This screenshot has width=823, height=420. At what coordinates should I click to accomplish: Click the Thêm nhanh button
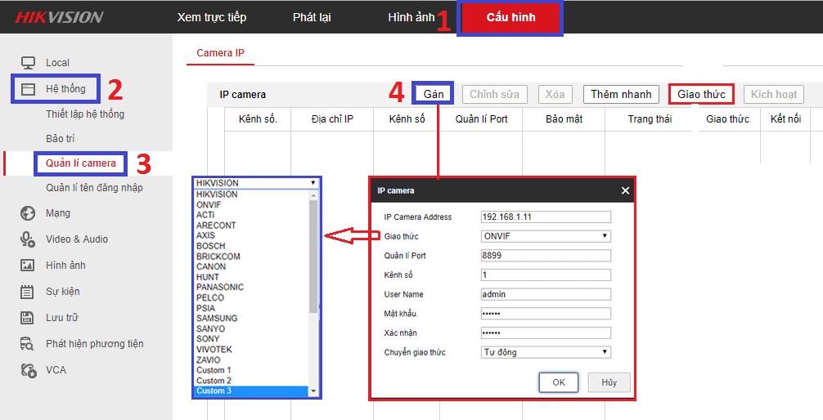[622, 95]
